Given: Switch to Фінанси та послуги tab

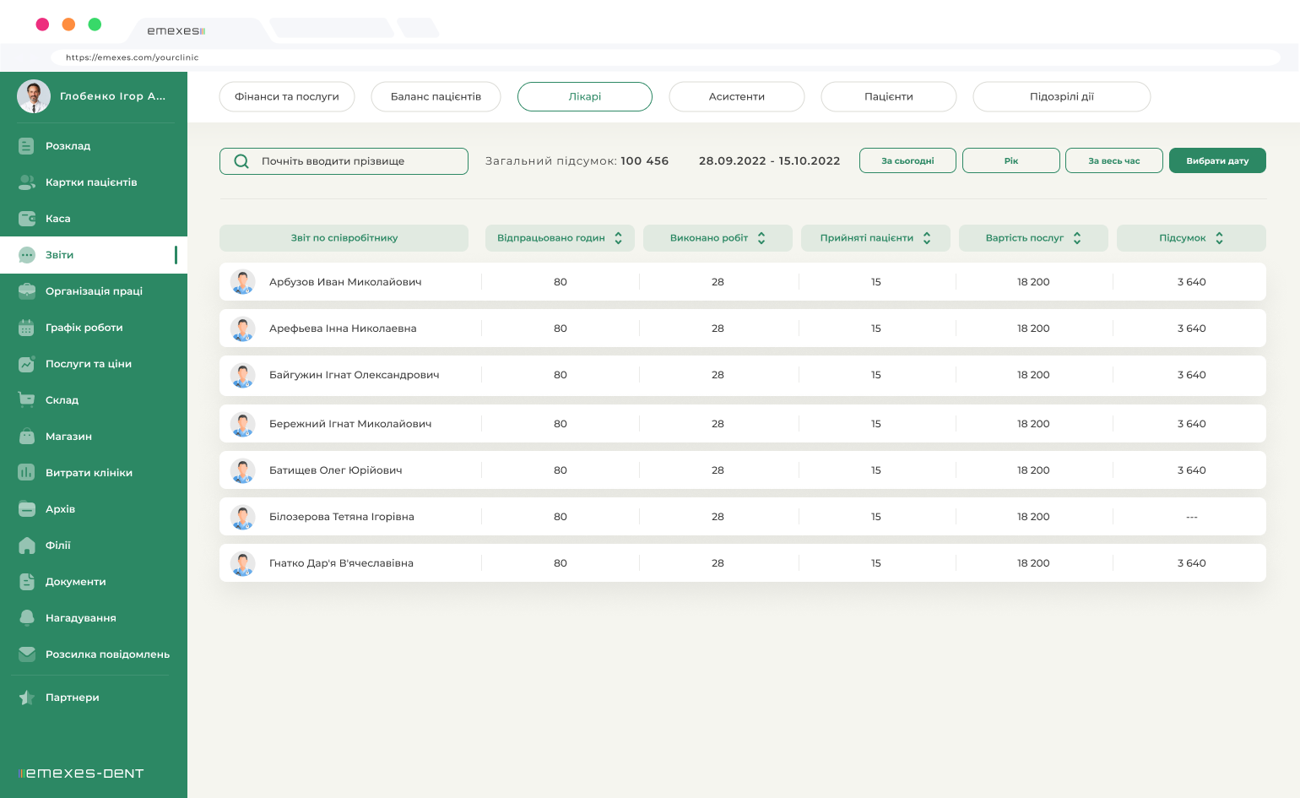Looking at the screenshot, I should coord(287,96).
